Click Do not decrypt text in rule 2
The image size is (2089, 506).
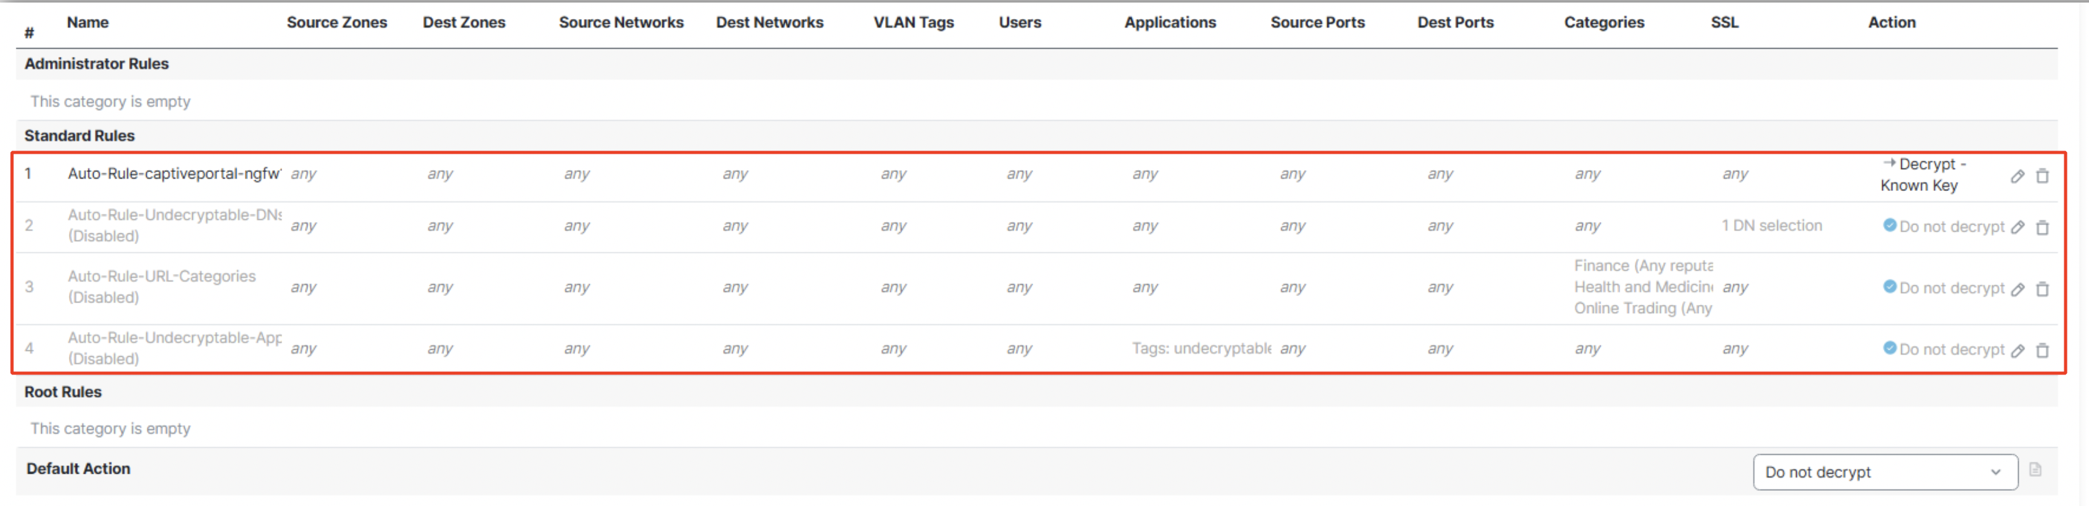tap(1951, 226)
